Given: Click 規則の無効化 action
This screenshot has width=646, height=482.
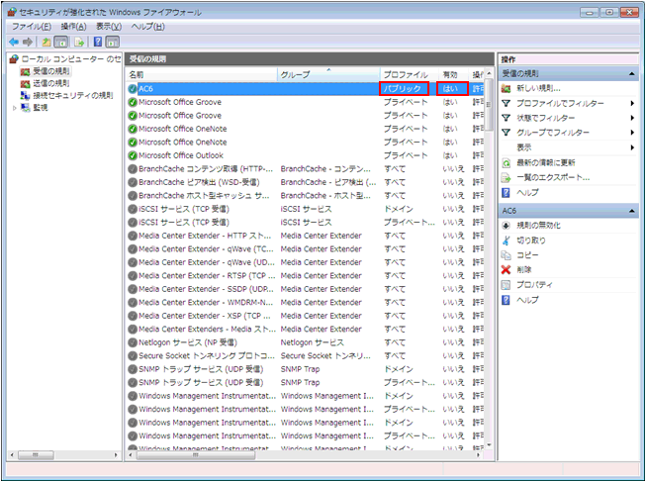Looking at the screenshot, I should point(538,226).
